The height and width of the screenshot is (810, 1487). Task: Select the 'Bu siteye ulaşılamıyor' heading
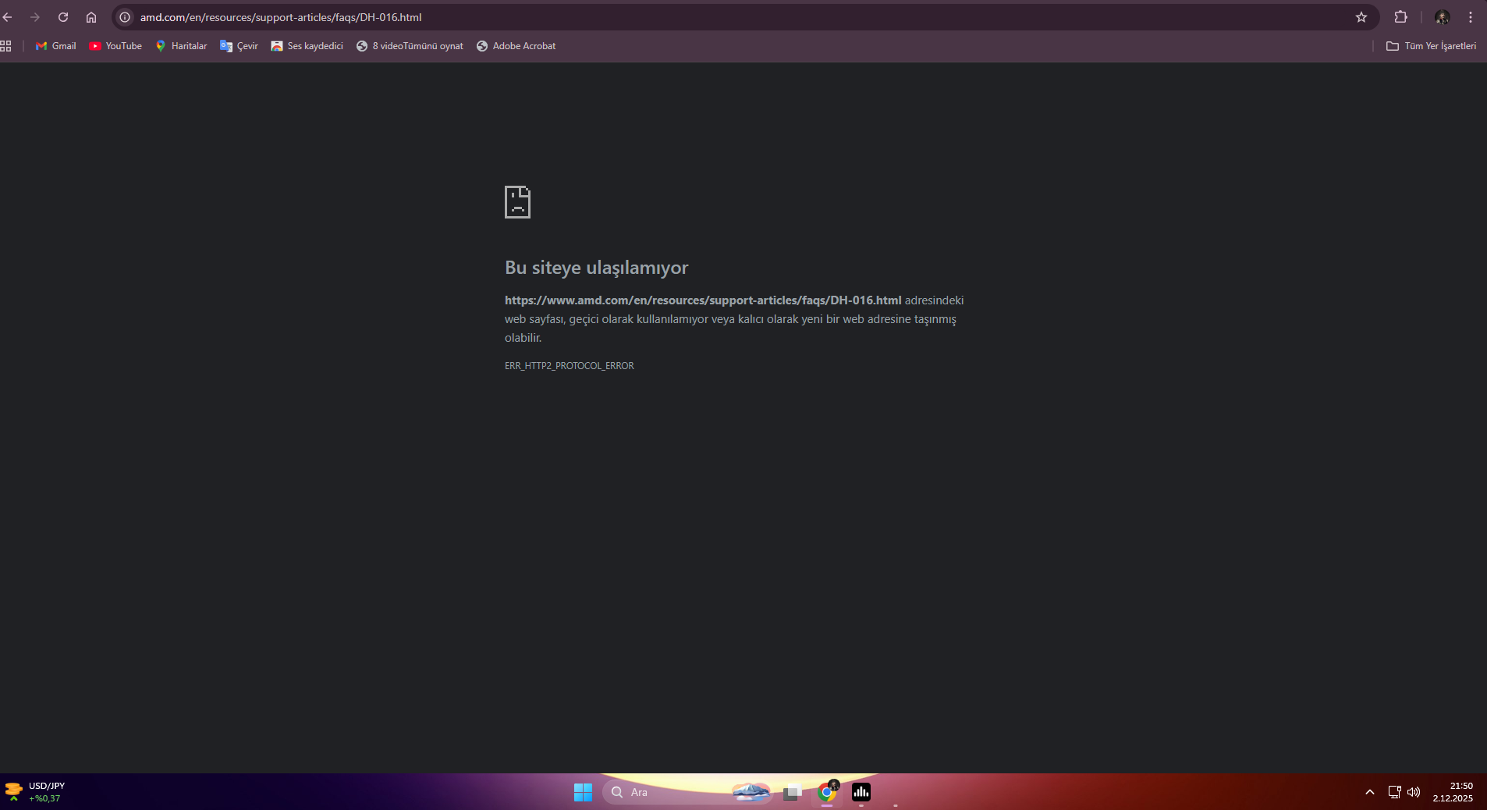click(596, 268)
